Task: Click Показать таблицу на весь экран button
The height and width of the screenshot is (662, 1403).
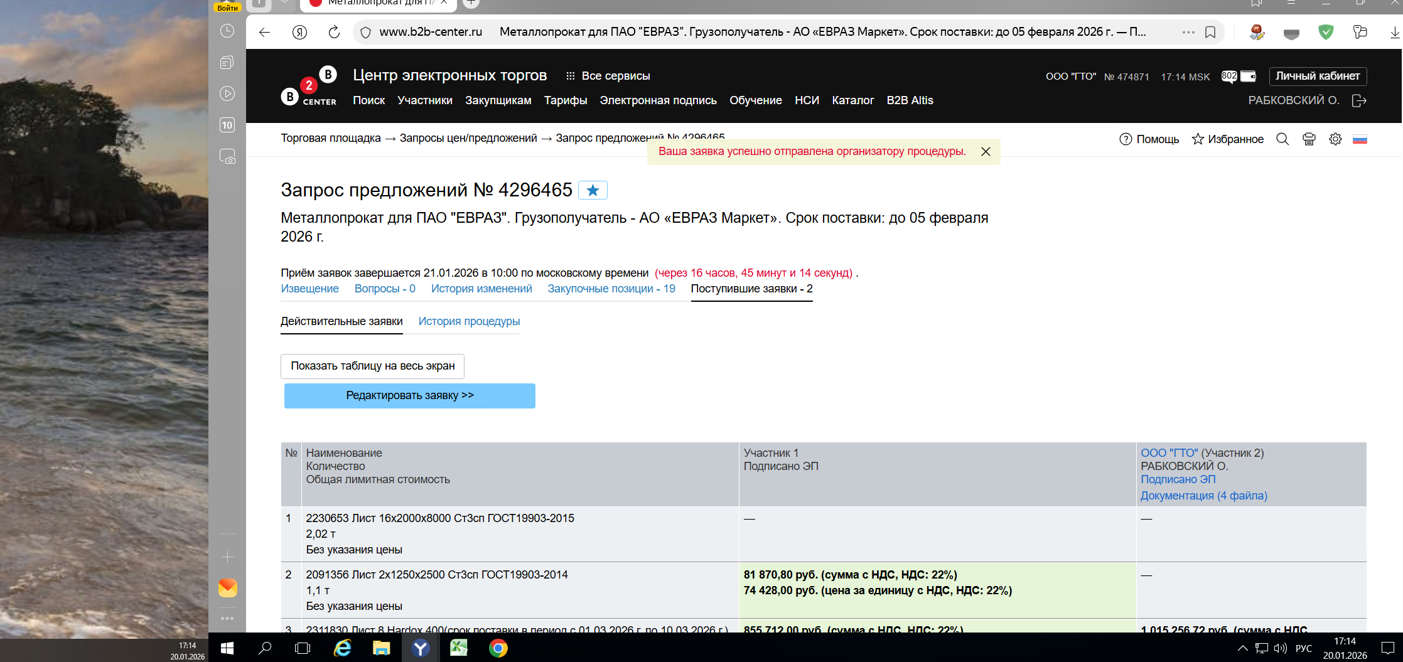Action: [x=372, y=366]
